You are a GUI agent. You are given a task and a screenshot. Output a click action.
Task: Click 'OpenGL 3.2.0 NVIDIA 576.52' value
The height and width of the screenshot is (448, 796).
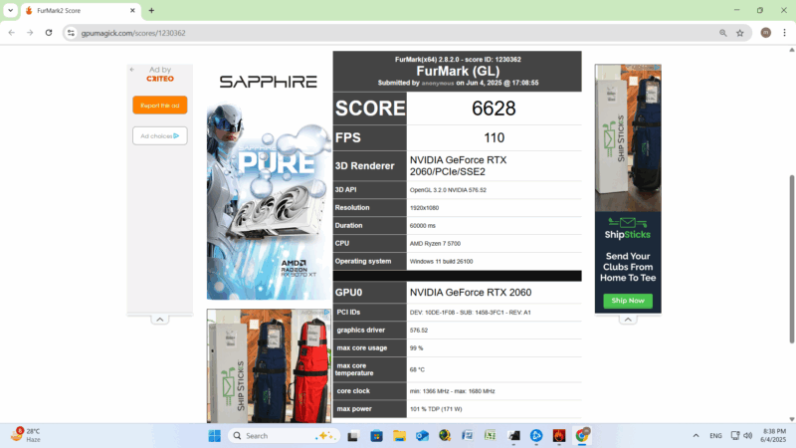(x=448, y=190)
